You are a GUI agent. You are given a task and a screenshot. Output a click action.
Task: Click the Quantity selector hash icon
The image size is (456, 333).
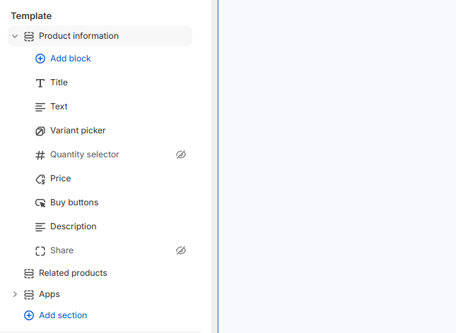pos(40,155)
